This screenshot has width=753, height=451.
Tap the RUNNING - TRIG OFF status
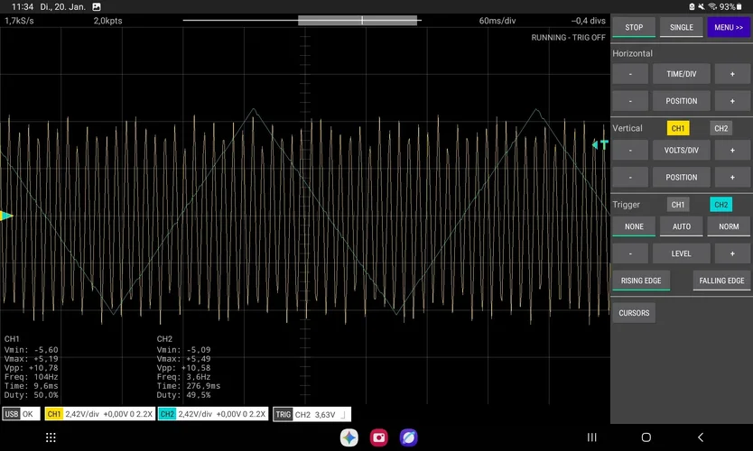568,37
